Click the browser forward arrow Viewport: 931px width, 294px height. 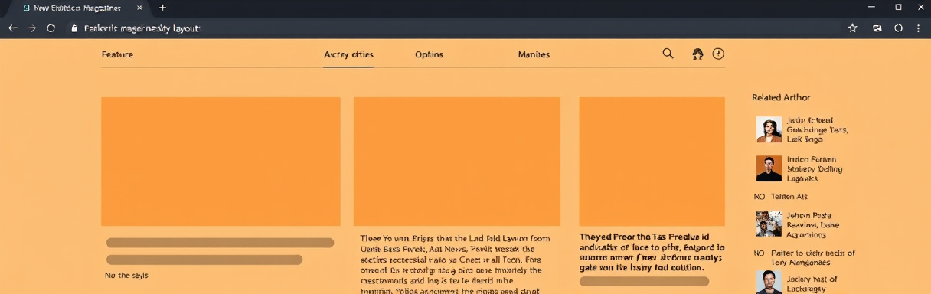[x=31, y=28]
